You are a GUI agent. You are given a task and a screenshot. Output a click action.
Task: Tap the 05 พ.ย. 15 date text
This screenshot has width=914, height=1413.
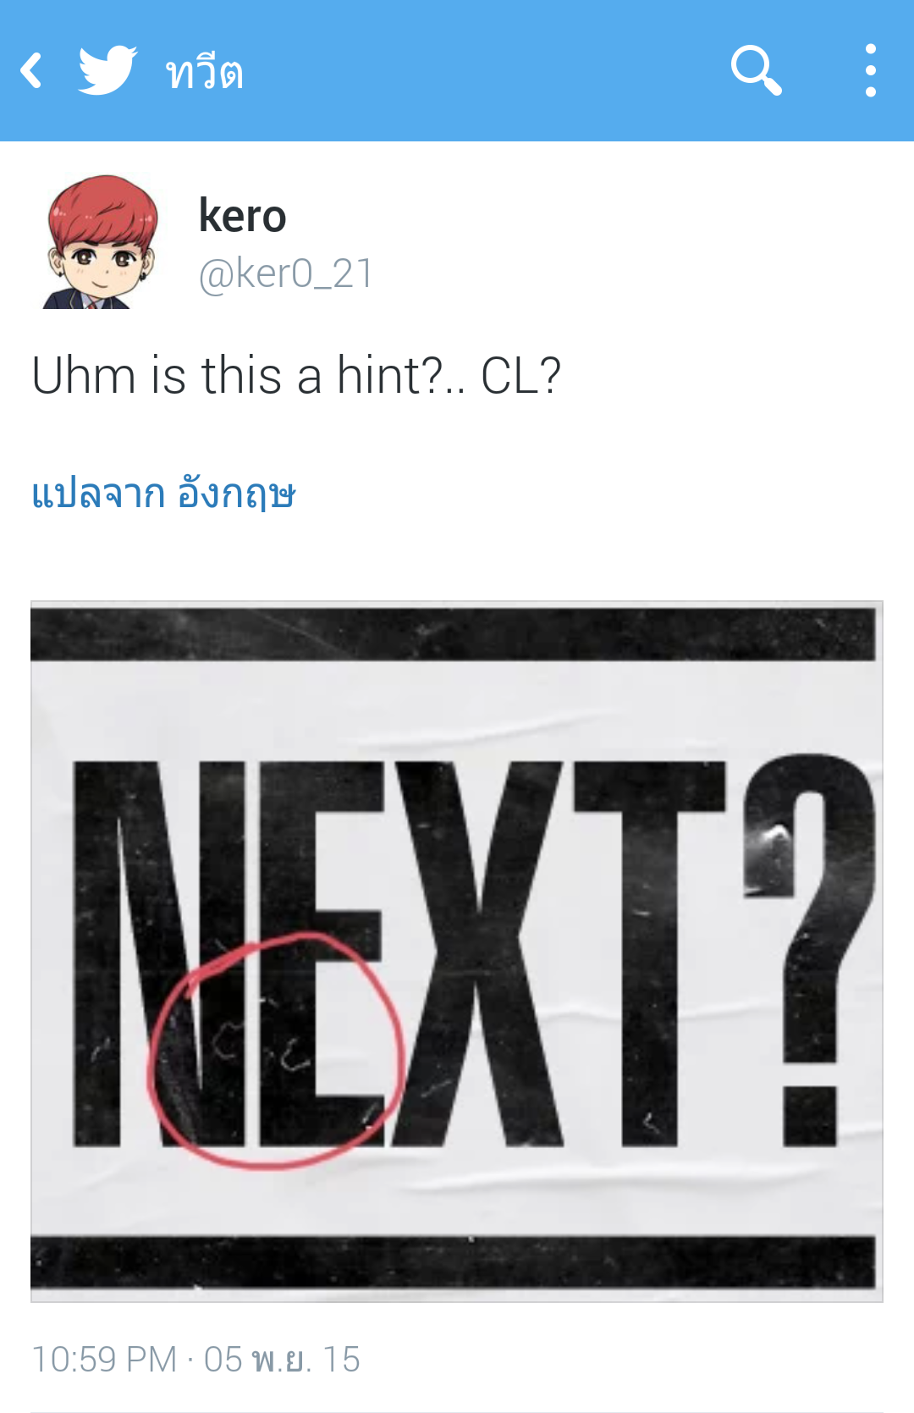(282, 1359)
